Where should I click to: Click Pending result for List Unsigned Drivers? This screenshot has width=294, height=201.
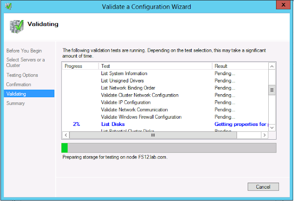pos(225,81)
